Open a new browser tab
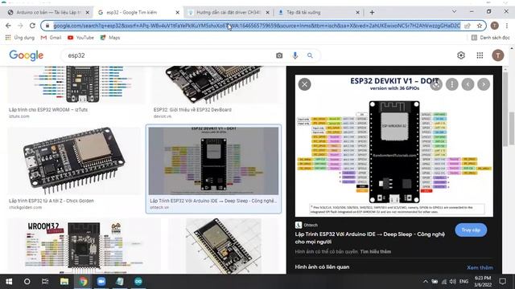The image size is (515, 289). tap(372, 13)
